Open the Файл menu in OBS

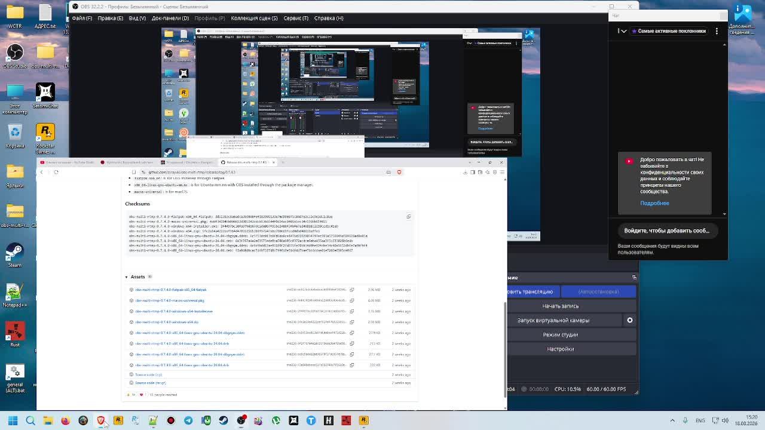(82, 18)
